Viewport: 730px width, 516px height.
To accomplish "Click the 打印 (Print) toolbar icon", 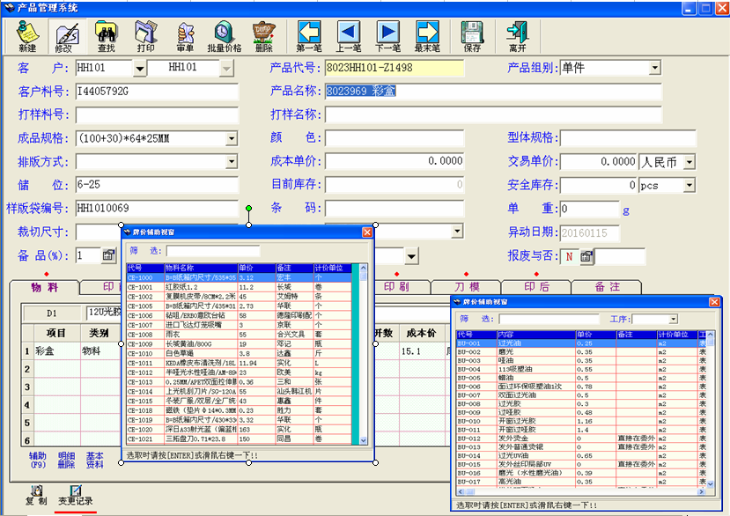I will click(145, 36).
